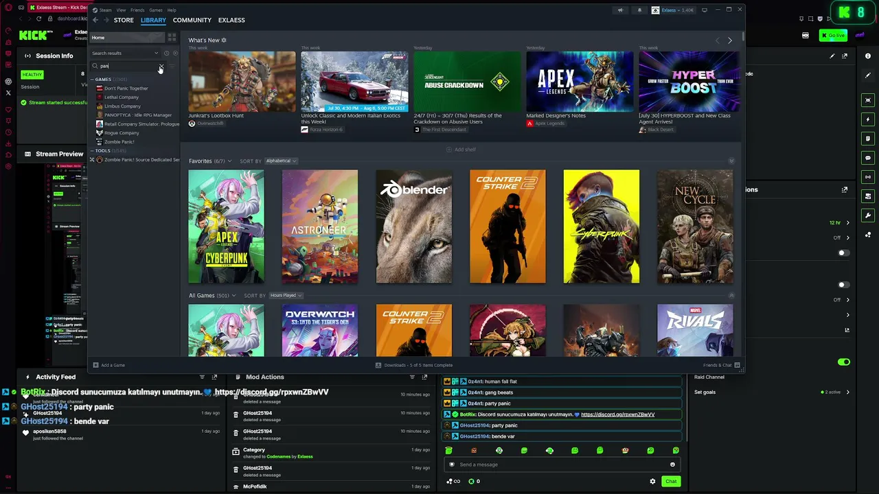
Task: Open Steam announcements megaphone icon
Action: click(620, 10)
